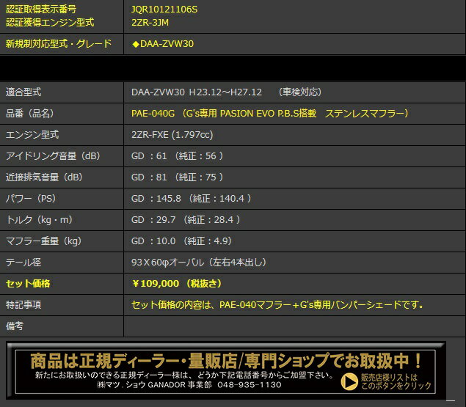This screenshot has height=407, width=466.
Task: Click the tail diameter 93X60φオーバル value
Action: (x=197, y=262)
